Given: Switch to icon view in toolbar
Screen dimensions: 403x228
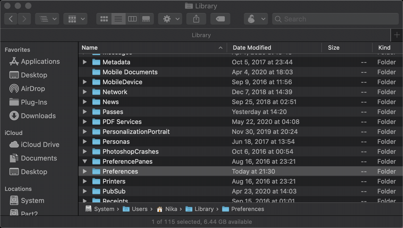Looking at the screenshot, I should pos(104,19).
